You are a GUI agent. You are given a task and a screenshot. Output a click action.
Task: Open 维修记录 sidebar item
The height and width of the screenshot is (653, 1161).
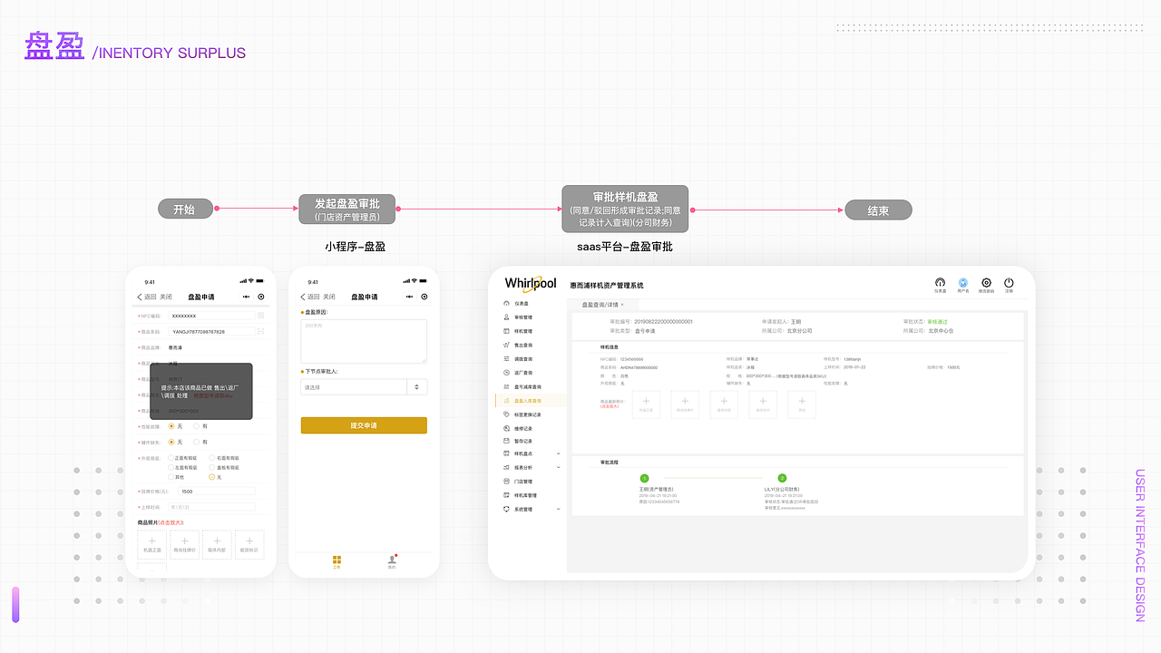(517, 427)
